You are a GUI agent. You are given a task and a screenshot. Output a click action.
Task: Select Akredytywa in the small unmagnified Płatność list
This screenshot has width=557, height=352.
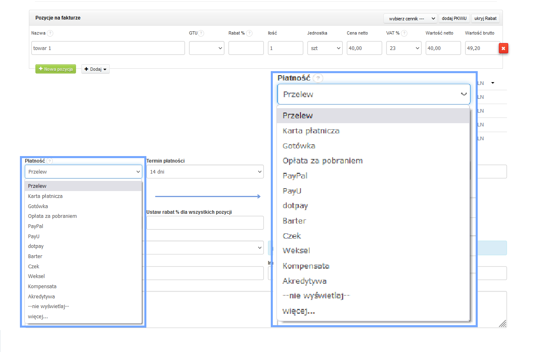83,296
